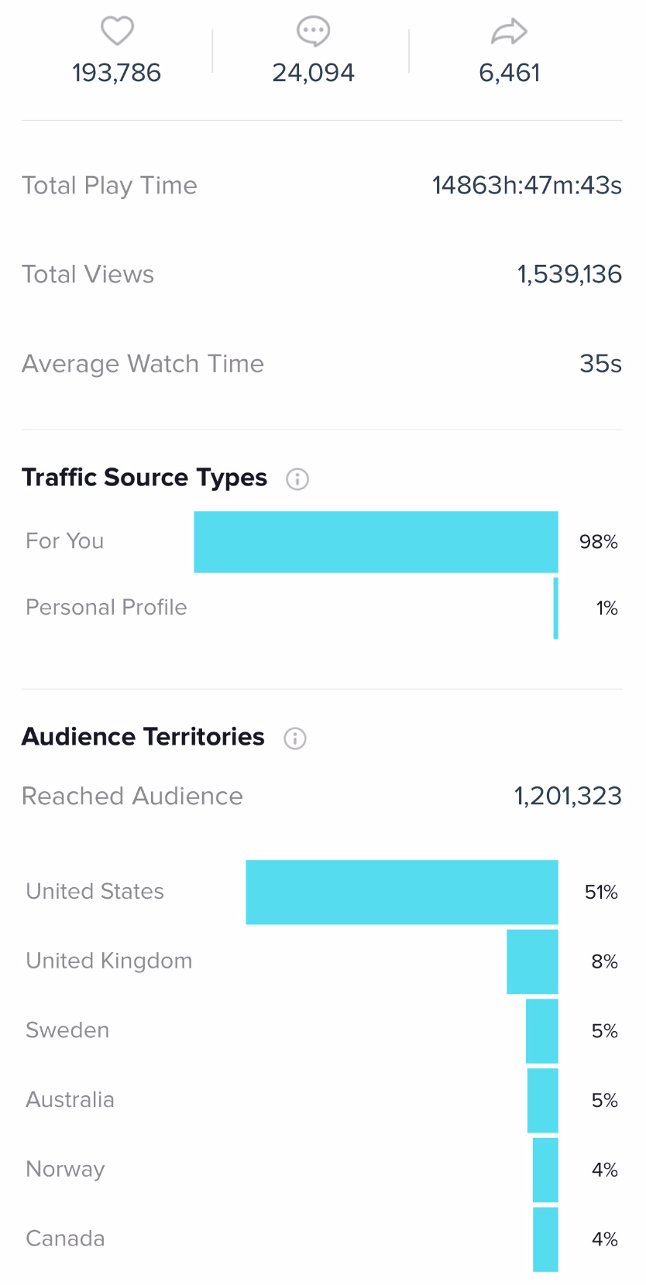Click the Norway territory label

click(65, 1169)
